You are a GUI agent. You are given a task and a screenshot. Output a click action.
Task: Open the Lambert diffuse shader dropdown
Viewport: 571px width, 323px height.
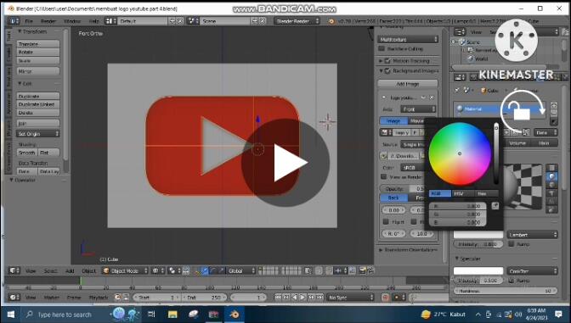[533, 235]
